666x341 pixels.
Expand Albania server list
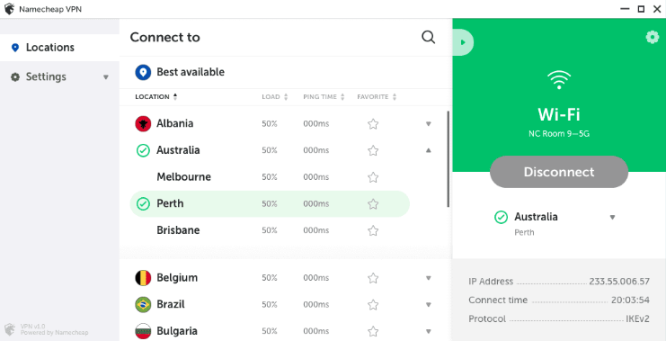[429, 124]
